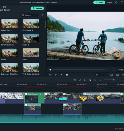This screenshot has height=131, width=124.
Task: Record voiceover with microphone icon
Action: (85, 80)
